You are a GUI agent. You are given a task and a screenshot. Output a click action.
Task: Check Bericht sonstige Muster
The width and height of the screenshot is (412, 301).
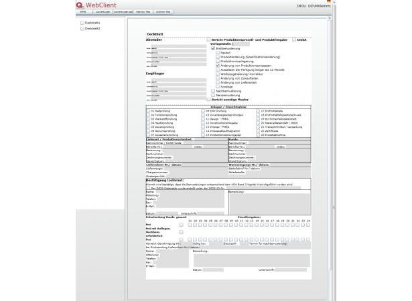click(x=208, y=100)
